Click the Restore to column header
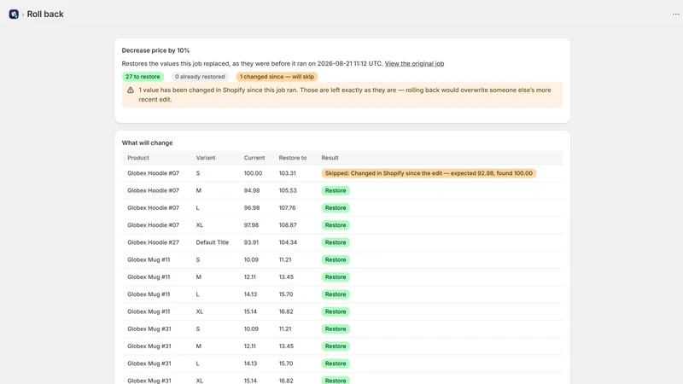 (293, 158)
